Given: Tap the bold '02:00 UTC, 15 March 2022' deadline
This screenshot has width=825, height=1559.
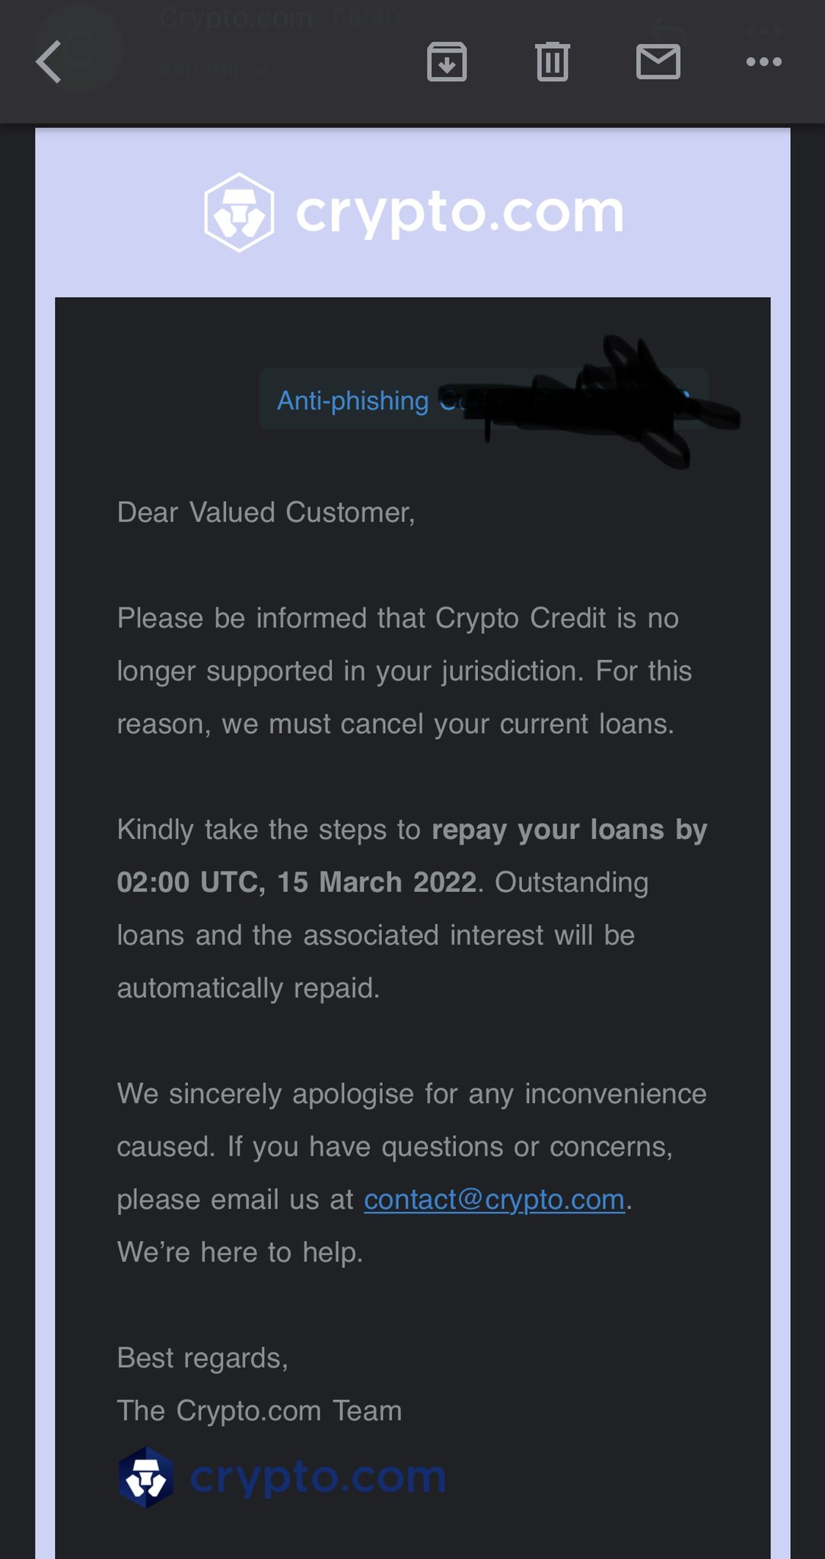Looking at the screenshot, I should tap(296, 882).
